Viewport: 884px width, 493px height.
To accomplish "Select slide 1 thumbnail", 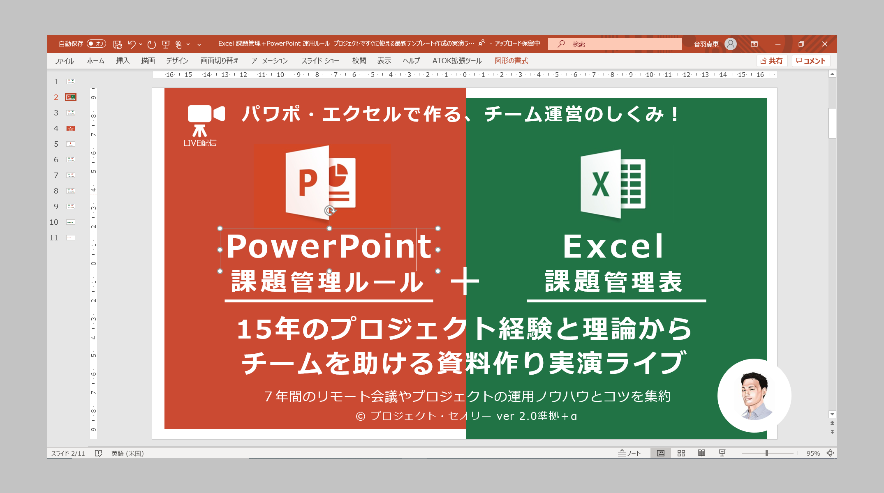I will pyautogui.click(x=71, y=81).
